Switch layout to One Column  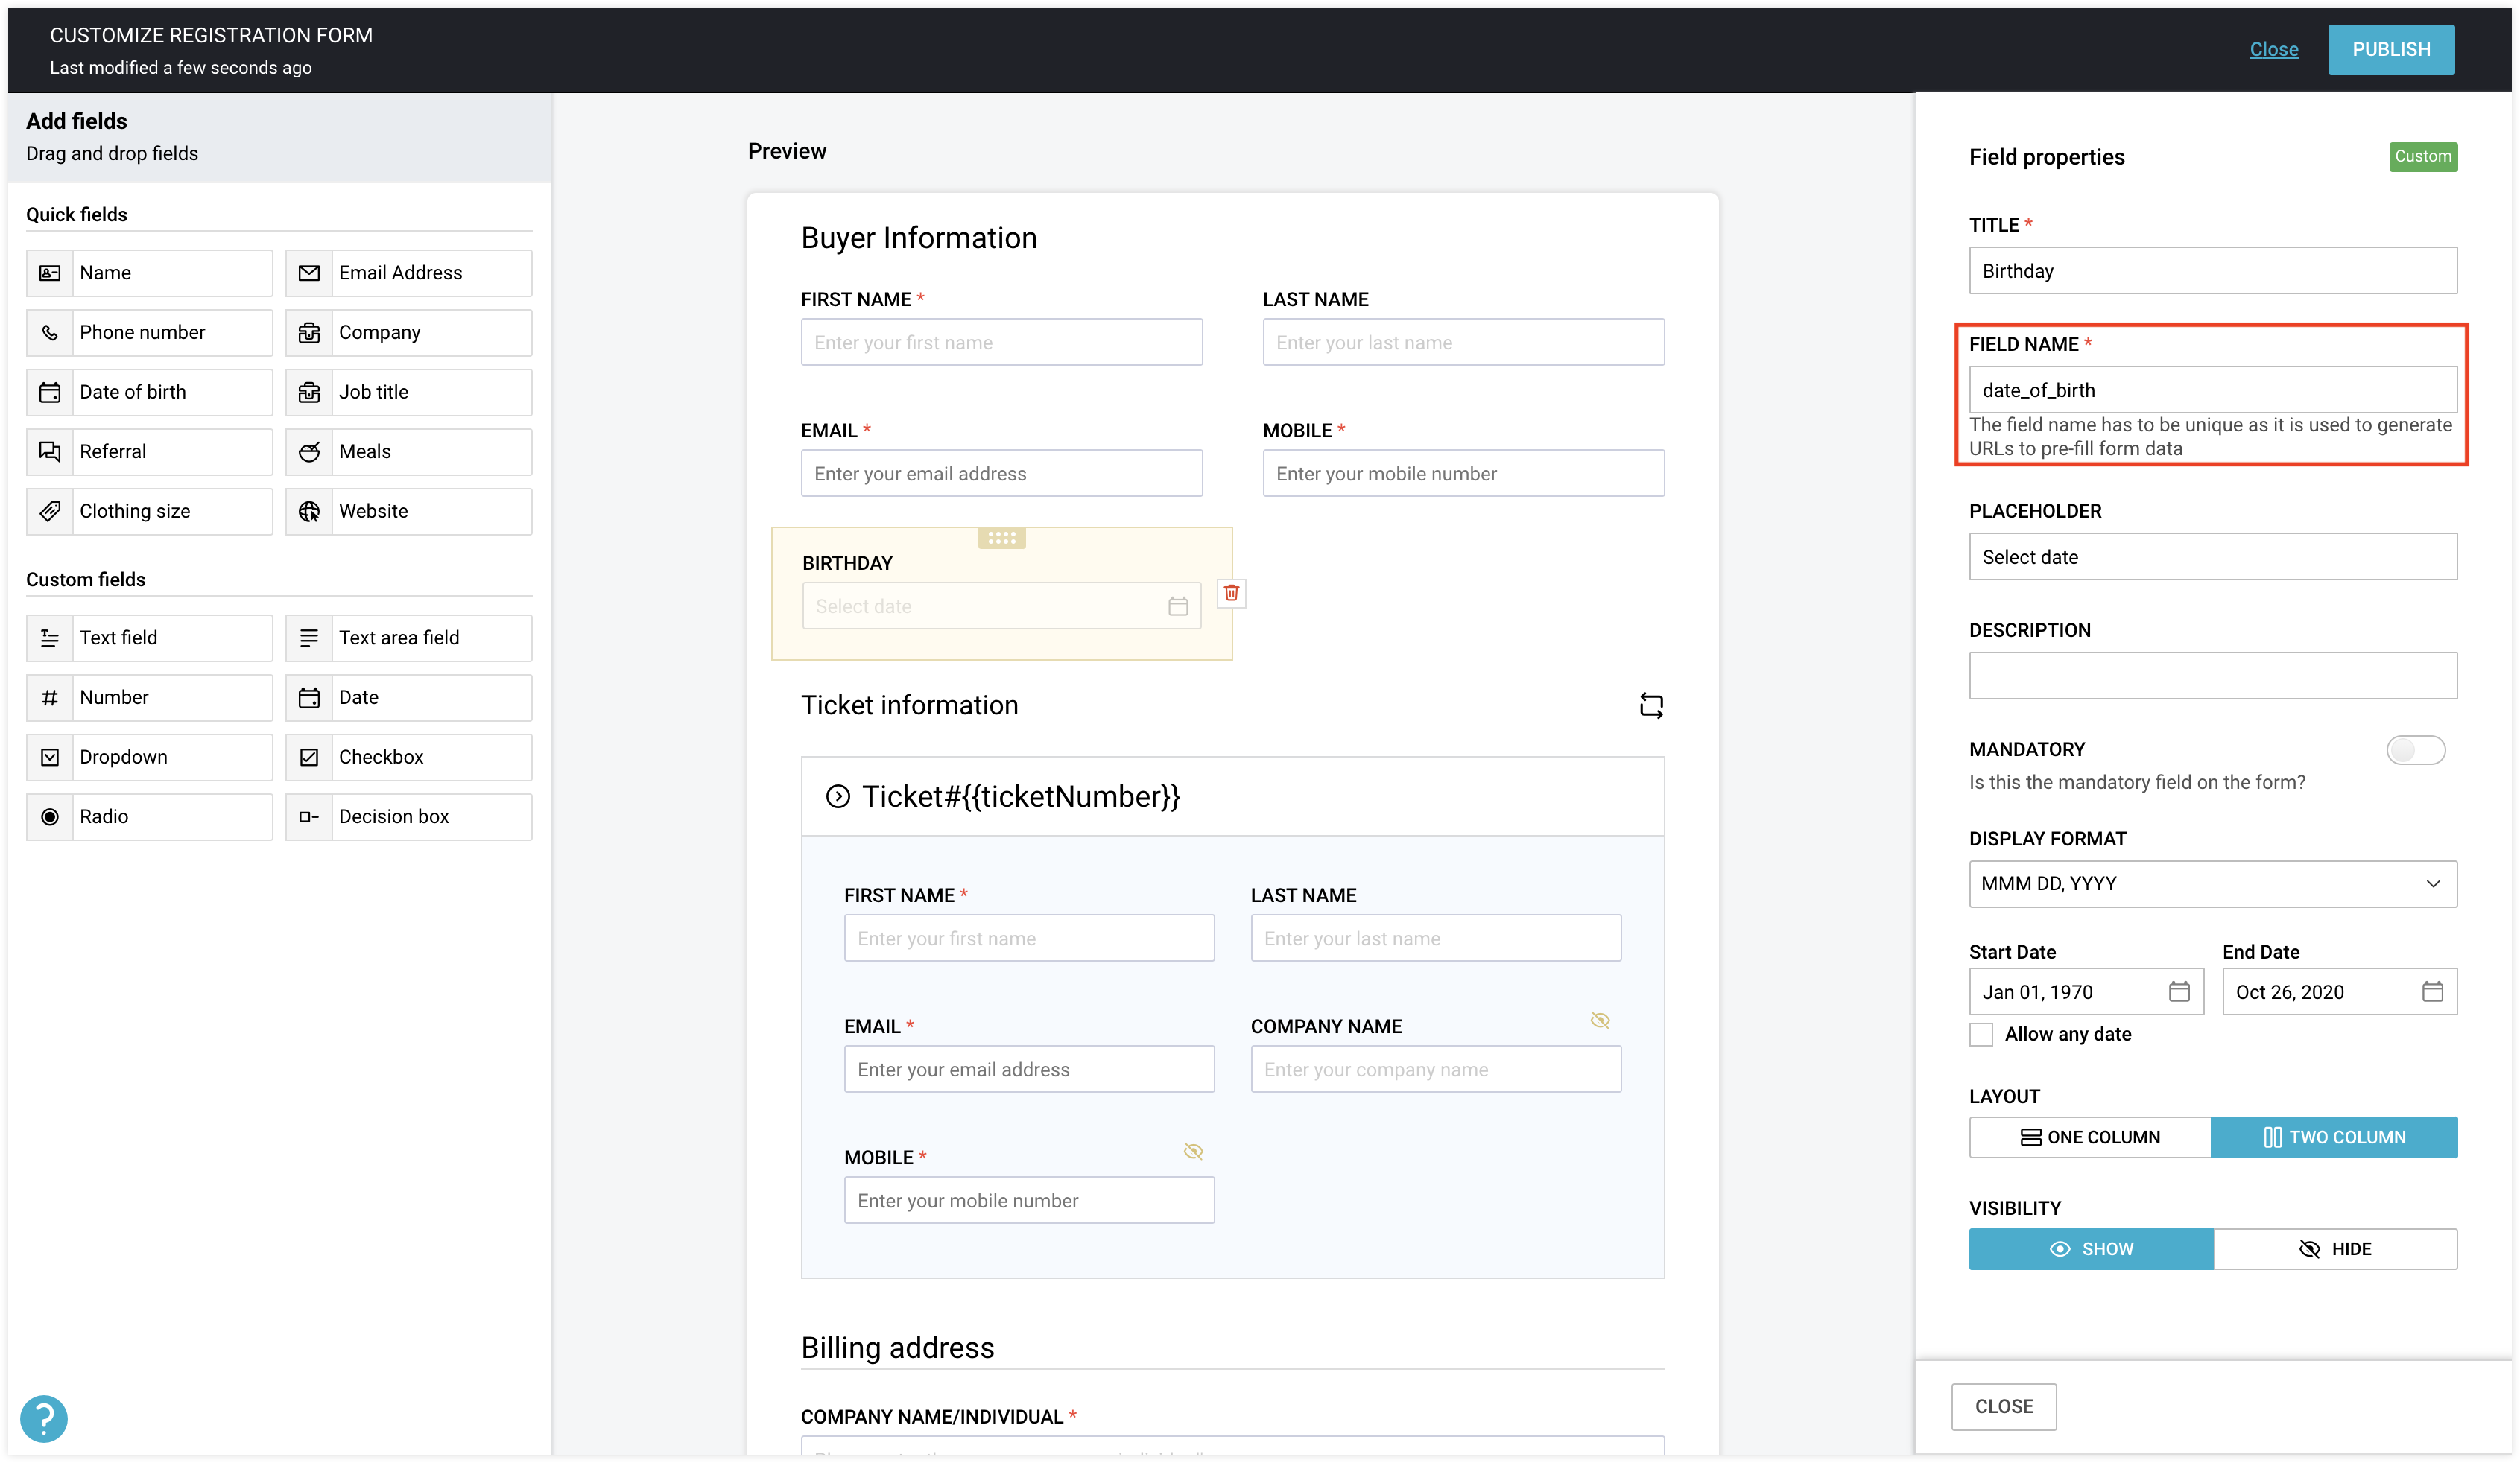click(2089, 1136)
